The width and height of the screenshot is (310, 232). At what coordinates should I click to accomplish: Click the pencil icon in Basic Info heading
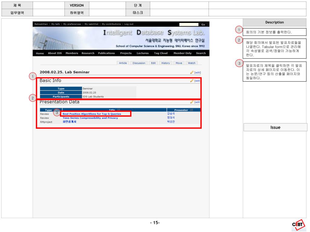tap(192, 81)
